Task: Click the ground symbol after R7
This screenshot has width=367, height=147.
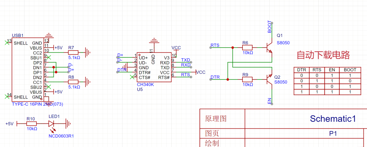Action: 88,53
